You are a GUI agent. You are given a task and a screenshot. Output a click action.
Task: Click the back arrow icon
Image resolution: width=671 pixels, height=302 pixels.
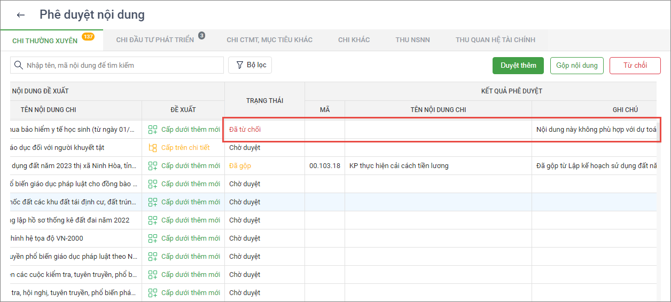[x=21, y=15]
